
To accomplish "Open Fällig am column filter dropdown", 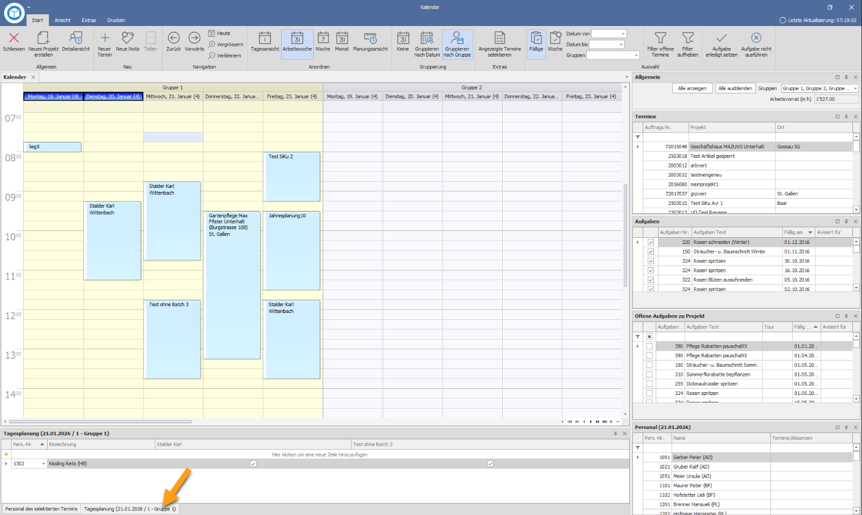I will point(810,233).
